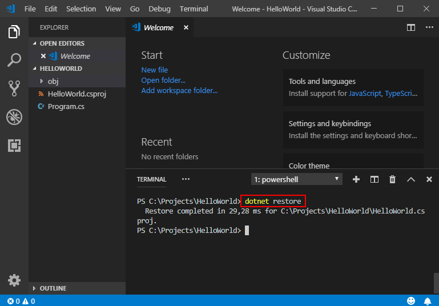
Task: Split the terminal panel
Action: point(374,179)
